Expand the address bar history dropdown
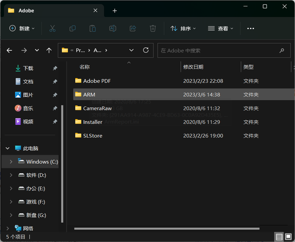This screenshot has width=295, height=242. [x=131, y=51]
